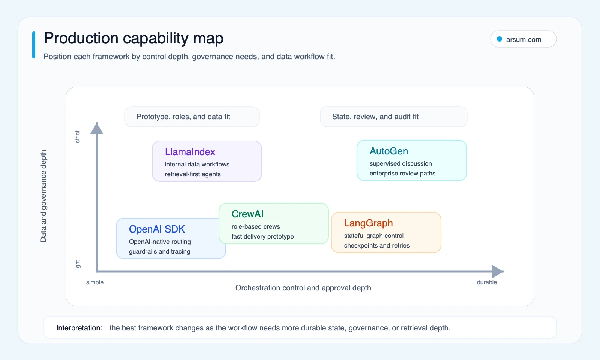Screen dimensions: 600x360
Task: Click the 'light' axis label
Action: 78,265
